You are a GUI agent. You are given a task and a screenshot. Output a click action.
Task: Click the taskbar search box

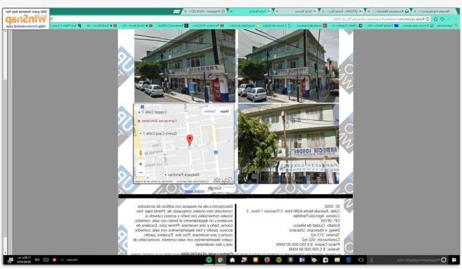404,260
